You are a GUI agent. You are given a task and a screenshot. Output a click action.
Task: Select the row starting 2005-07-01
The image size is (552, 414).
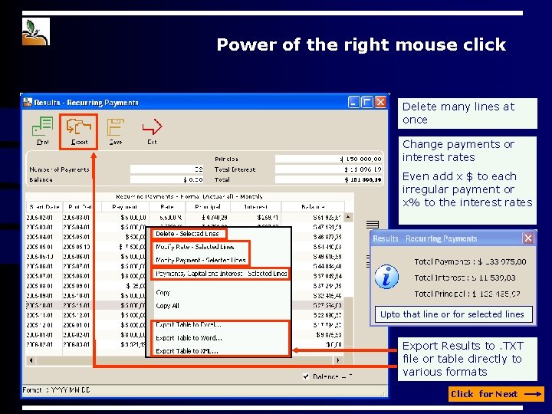86,276
